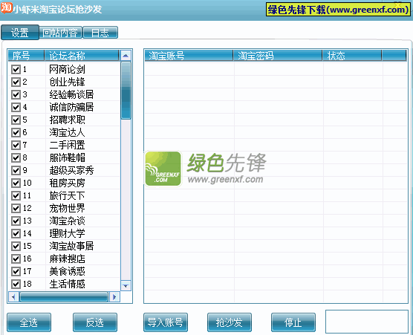Disable the 招聘求职 forum checkbox

(16, 120)
